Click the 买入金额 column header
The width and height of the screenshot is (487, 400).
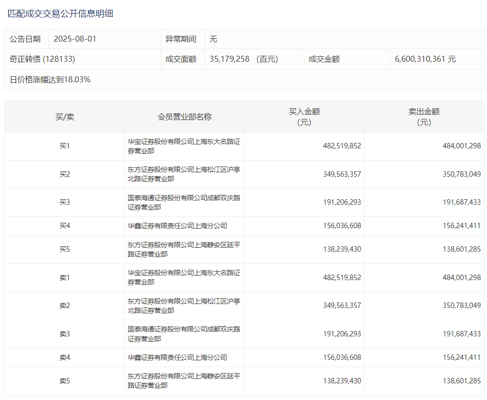point(304,117)
